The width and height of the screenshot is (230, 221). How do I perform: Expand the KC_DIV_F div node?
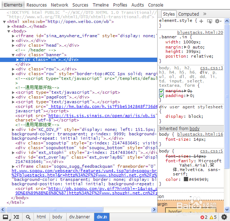(x=13, y=130)
